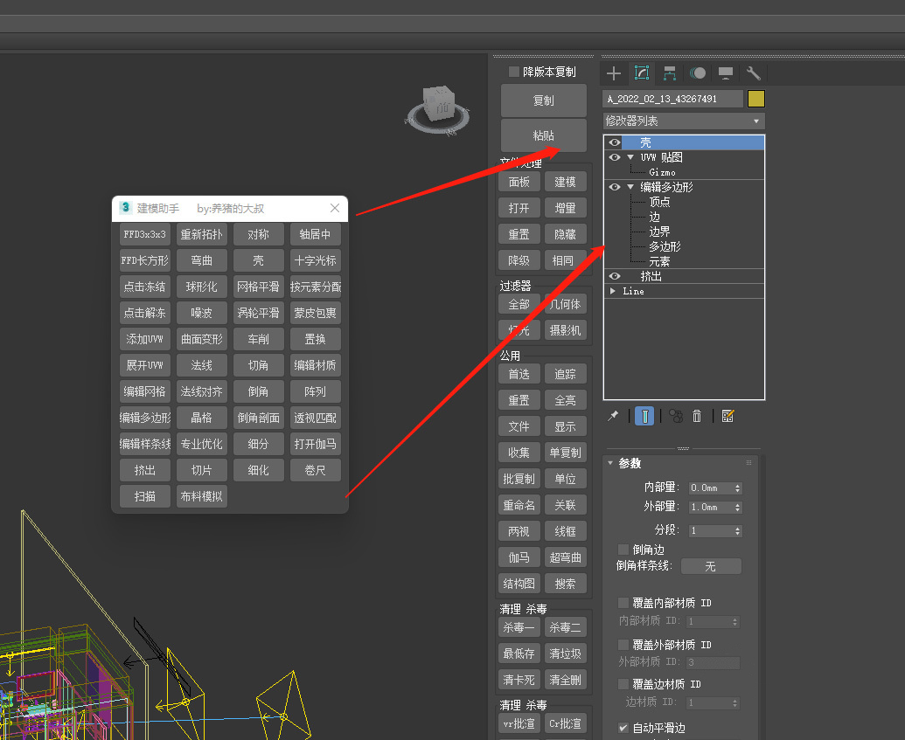Adjust 分段 spinner arrows
This screenshot has width=905, height=740.
pos(738,530)
